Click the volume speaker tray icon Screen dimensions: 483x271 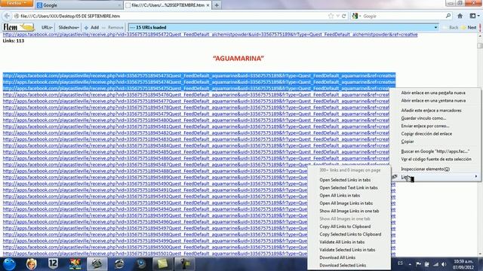click(444, 264)
